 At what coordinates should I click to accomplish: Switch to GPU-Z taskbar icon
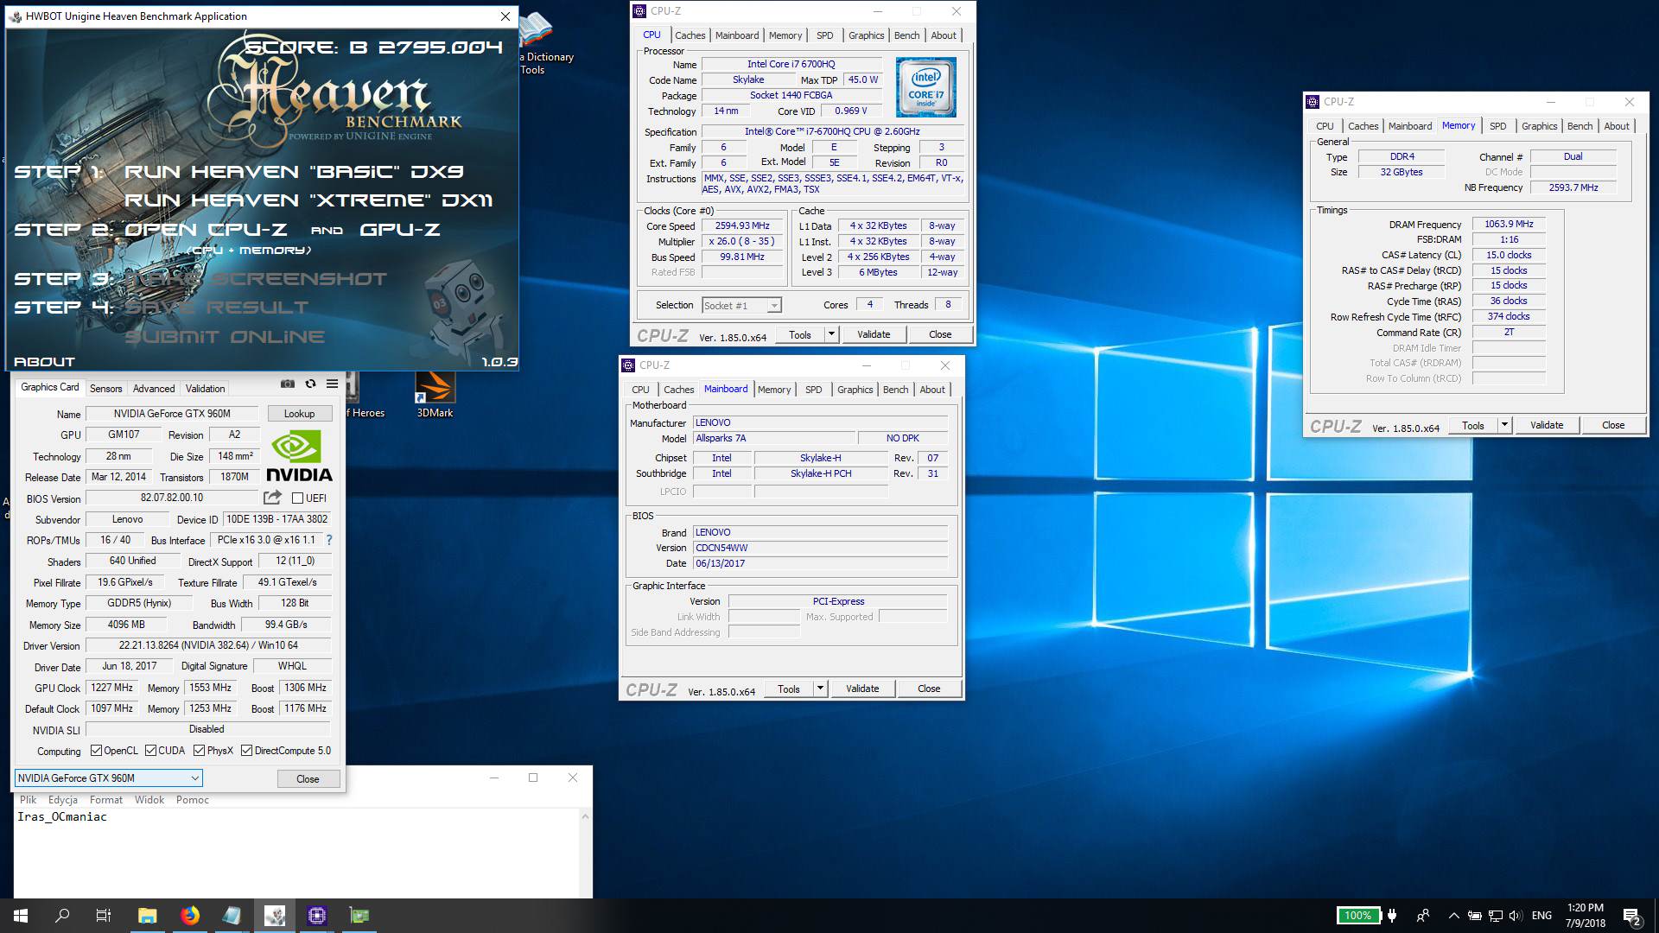(x=359, y=916)
